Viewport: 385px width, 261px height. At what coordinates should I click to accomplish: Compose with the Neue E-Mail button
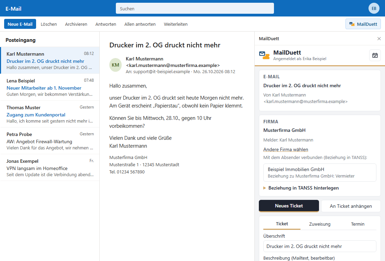[20, 24]
